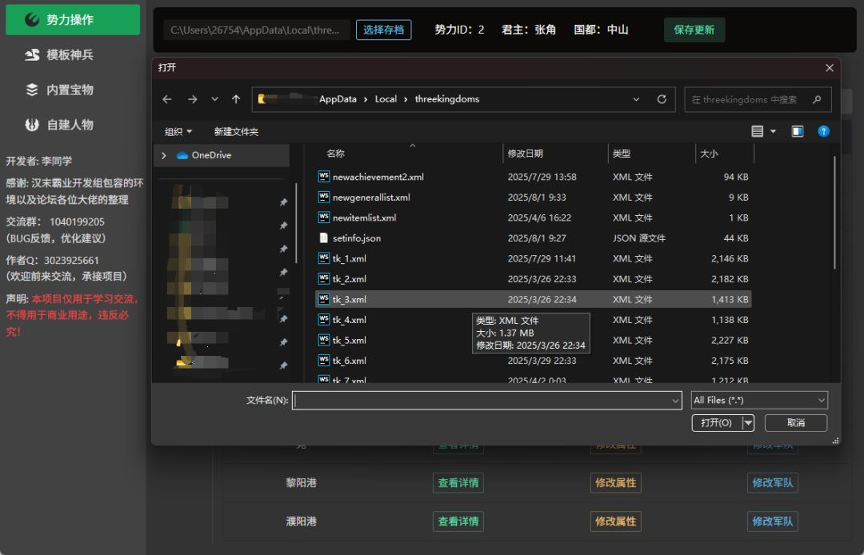Open the All Files type dropdown
864x555 pixels.
758,400
